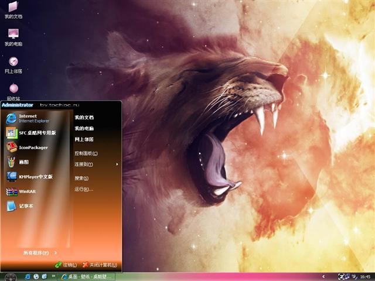Open 连接到(T) menu entry
Screen dimensions: 375x281
84,165
